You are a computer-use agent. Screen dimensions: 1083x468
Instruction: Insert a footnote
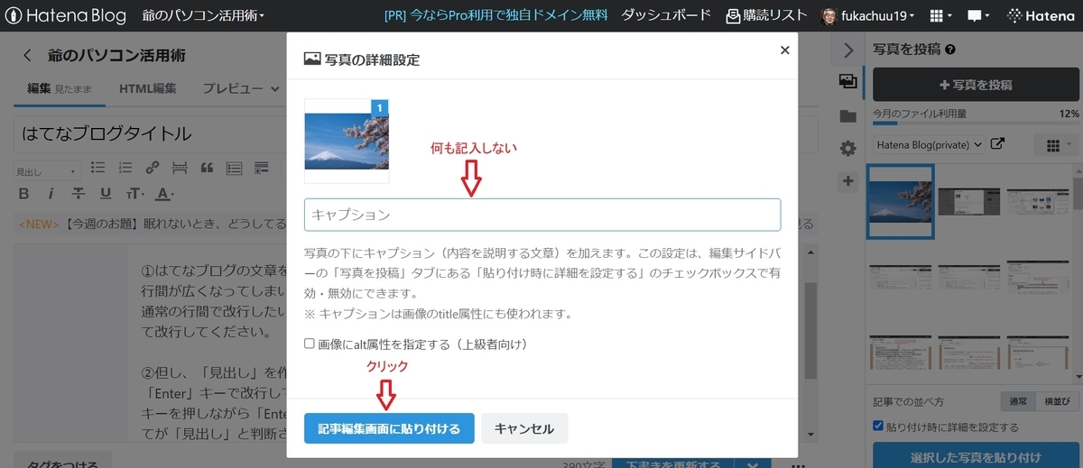(x=262, y=168)
